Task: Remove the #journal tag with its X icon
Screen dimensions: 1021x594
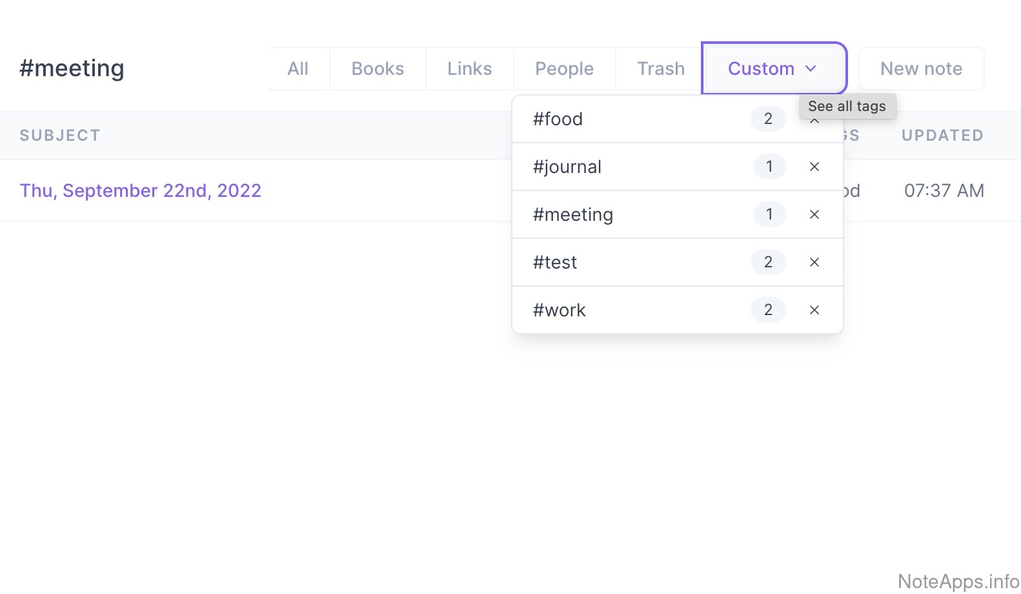Action: tap(814, 167)
